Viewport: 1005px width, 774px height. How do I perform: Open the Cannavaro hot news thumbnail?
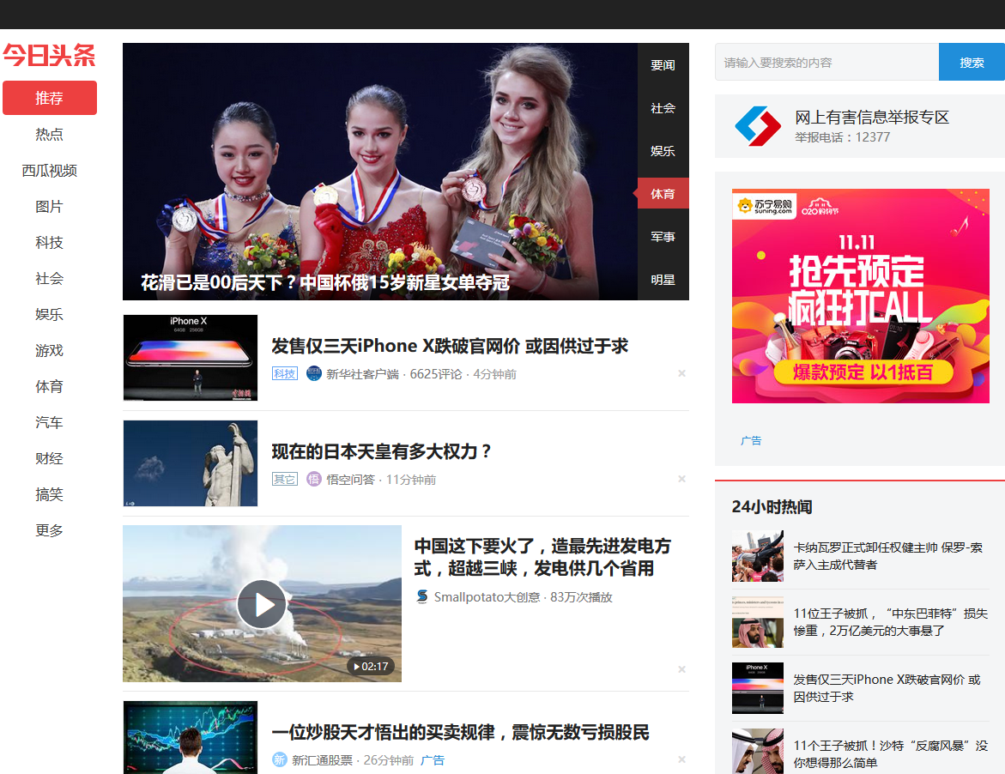tap(758, 556)
